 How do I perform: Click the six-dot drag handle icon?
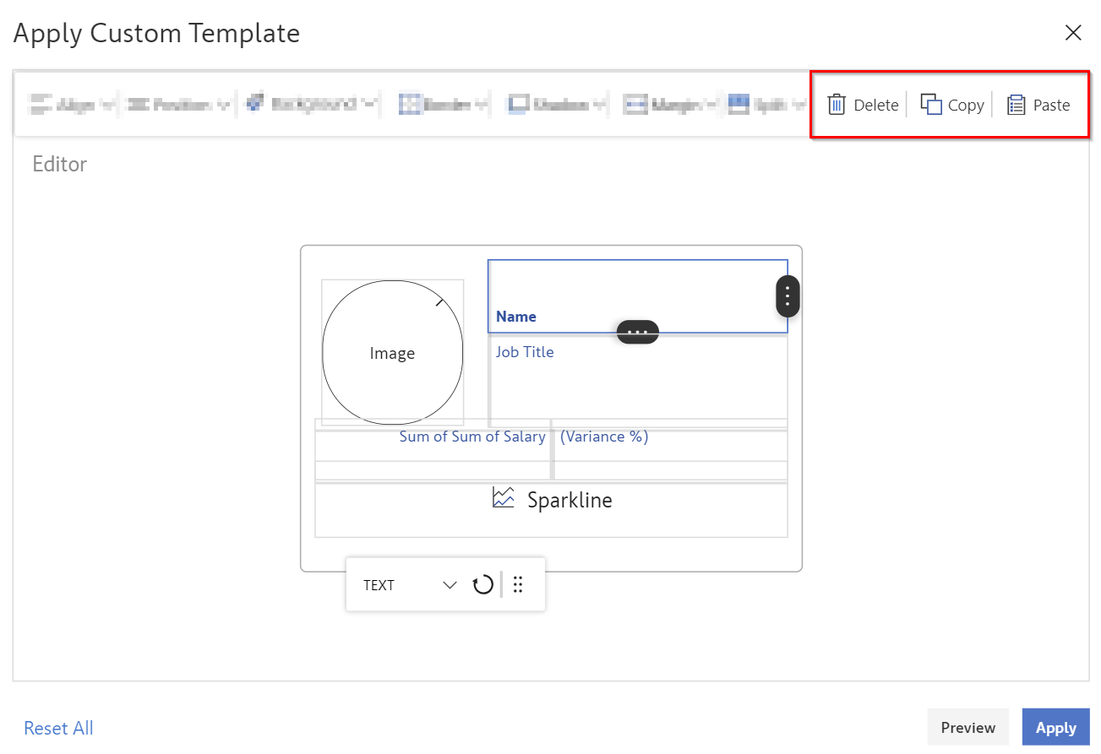(x=518, y=585)
